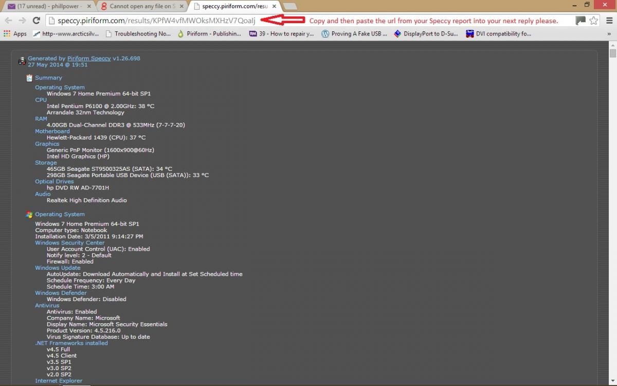Open a new browser tab
Viewport: 617px width, 386px height.
click(x=290, y=6)
